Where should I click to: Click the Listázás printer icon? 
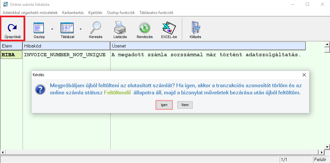(x=120, y=28)
